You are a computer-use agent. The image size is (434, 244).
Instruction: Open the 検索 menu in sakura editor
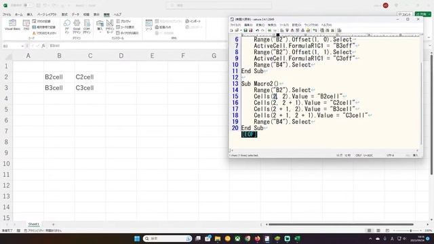point(272,25)
